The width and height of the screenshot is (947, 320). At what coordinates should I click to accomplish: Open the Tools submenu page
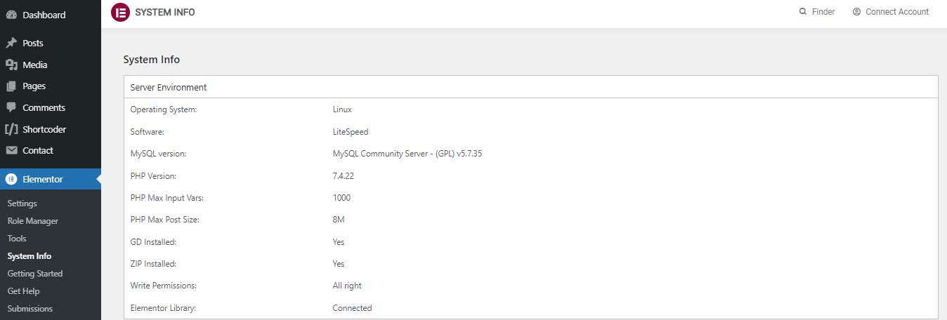(x=17, y=239)
